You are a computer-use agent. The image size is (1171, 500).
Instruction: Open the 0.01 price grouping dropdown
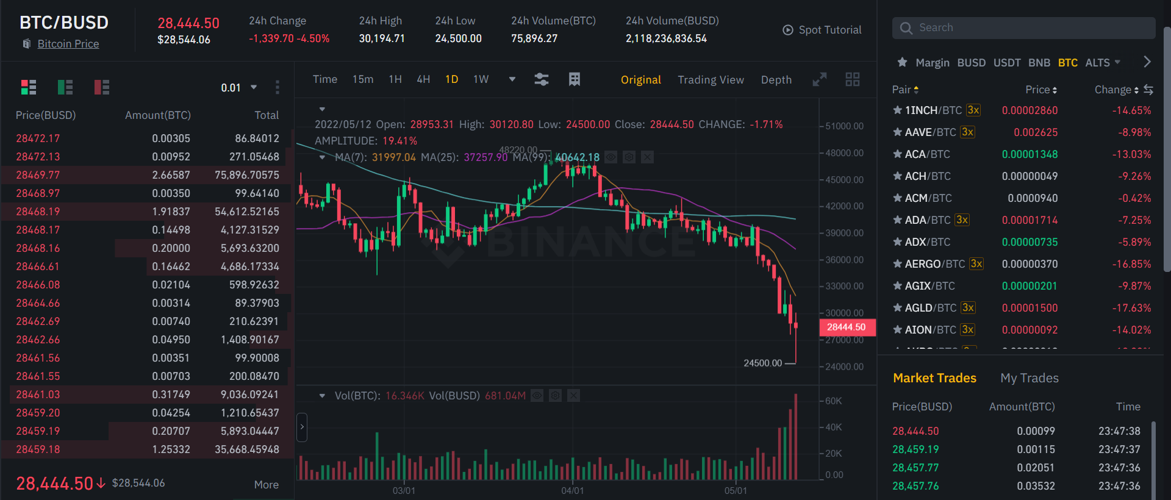pyautogui.click(x=239, y=88)
